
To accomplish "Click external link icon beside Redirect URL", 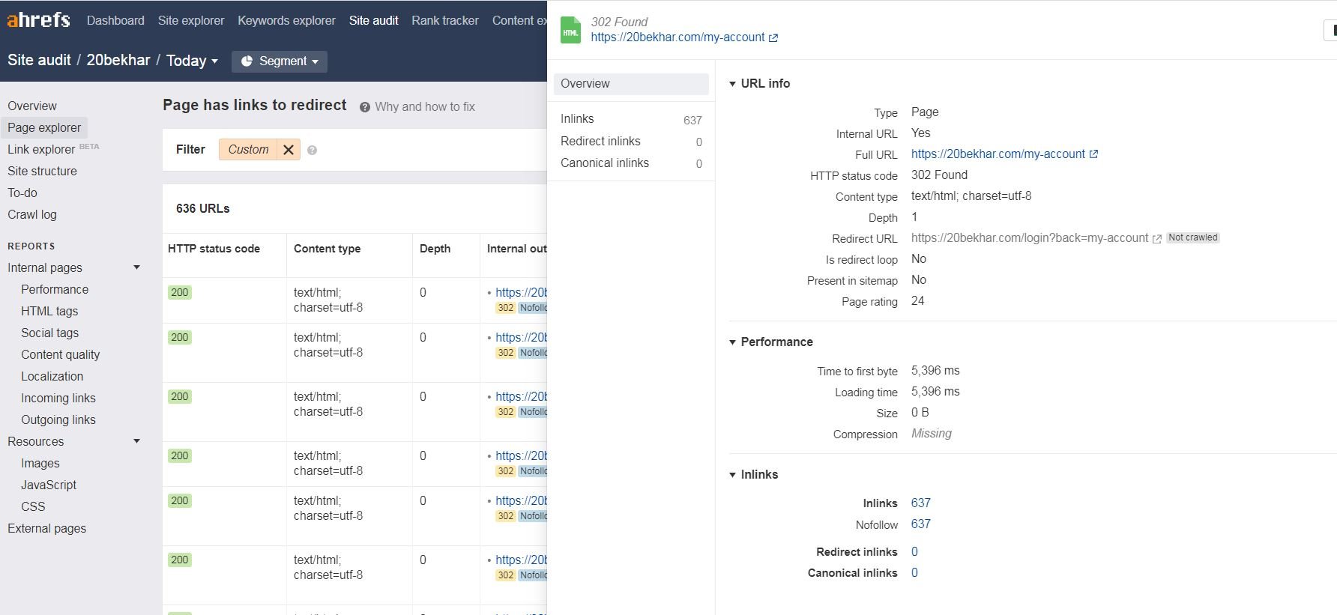I will pos(1157,239).
